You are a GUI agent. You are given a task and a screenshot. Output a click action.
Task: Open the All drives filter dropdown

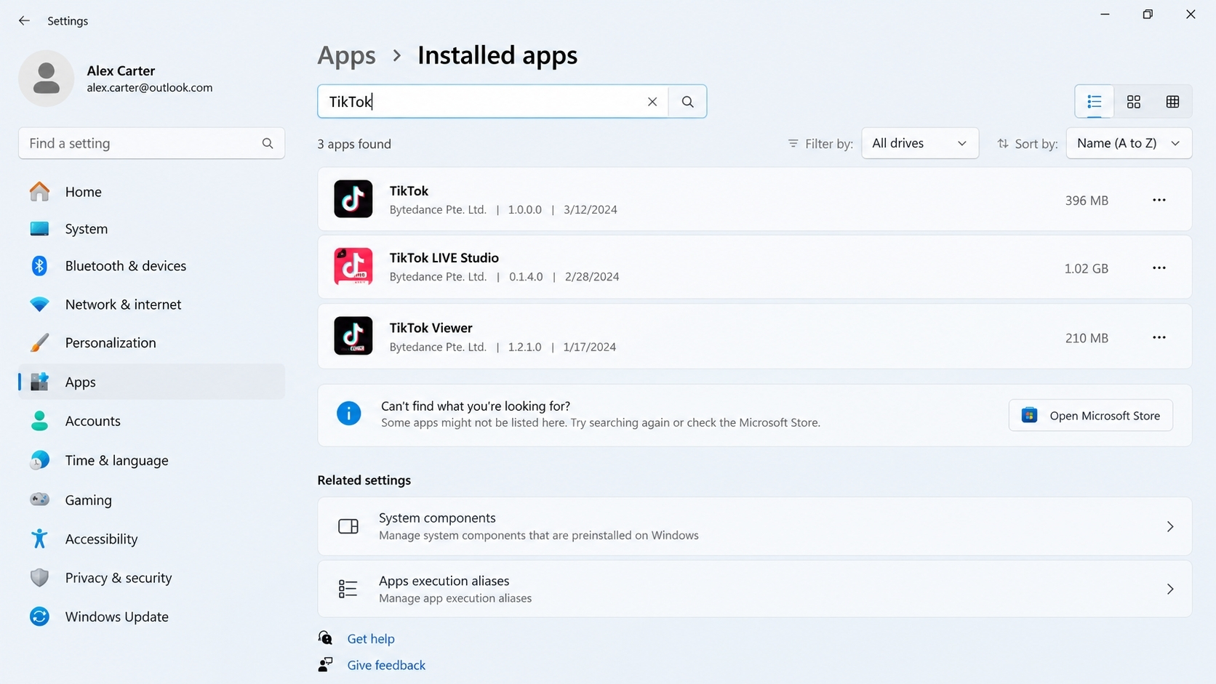point(920,143)
